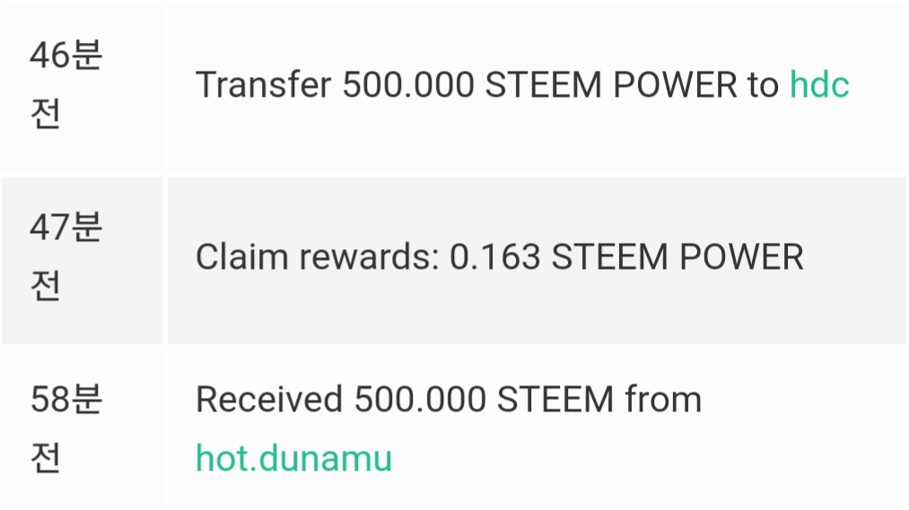This screenshot has height=510, width=909.
Task: Open the hot.dunamu account link
Action: 294,458
